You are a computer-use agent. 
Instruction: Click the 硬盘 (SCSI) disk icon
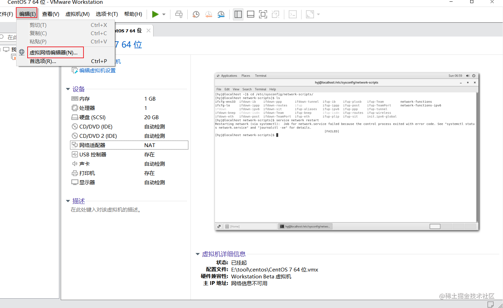coord(75,117)
